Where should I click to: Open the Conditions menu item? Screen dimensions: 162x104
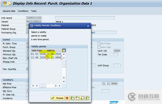click(x=23, y=11)
